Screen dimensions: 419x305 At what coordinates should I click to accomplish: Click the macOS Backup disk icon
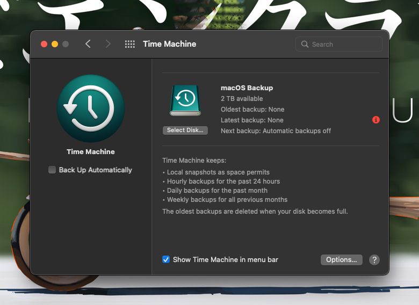(x=185, y=100)
